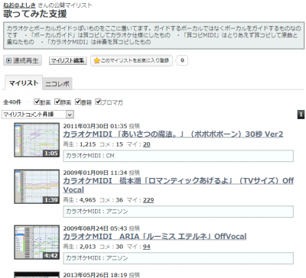The width and height of the screenshot is (306, 278).
Task: Disable the ブロマガ filter checkbox
Action: tap(98, 102)
